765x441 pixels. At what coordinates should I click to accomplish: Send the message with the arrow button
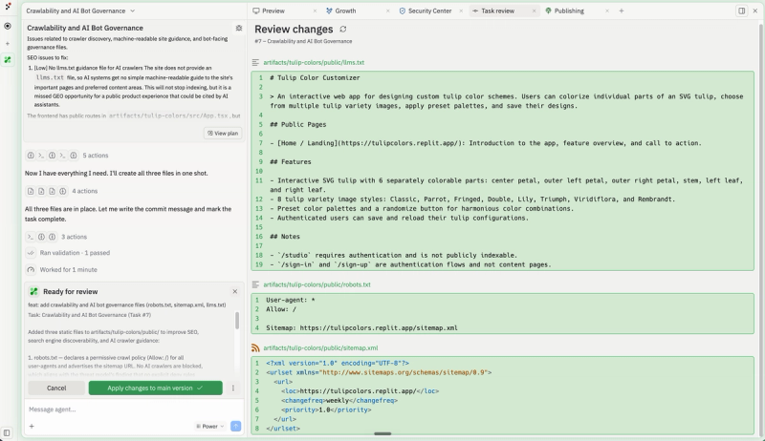coord(235,426)
